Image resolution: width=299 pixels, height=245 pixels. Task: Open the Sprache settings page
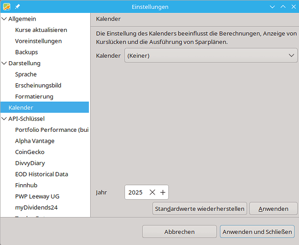pyautogui.click(x=26, y=74)
